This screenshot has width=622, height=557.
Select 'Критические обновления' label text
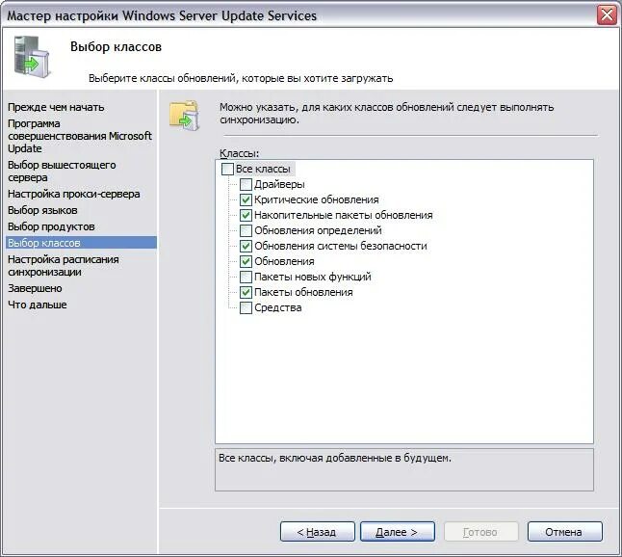pos(317,199)
